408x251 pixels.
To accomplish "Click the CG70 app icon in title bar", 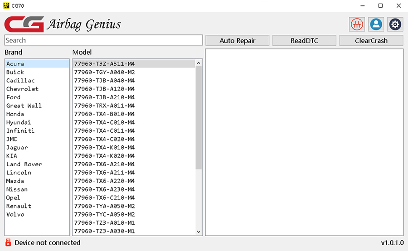I will click(x=6, y=5).
